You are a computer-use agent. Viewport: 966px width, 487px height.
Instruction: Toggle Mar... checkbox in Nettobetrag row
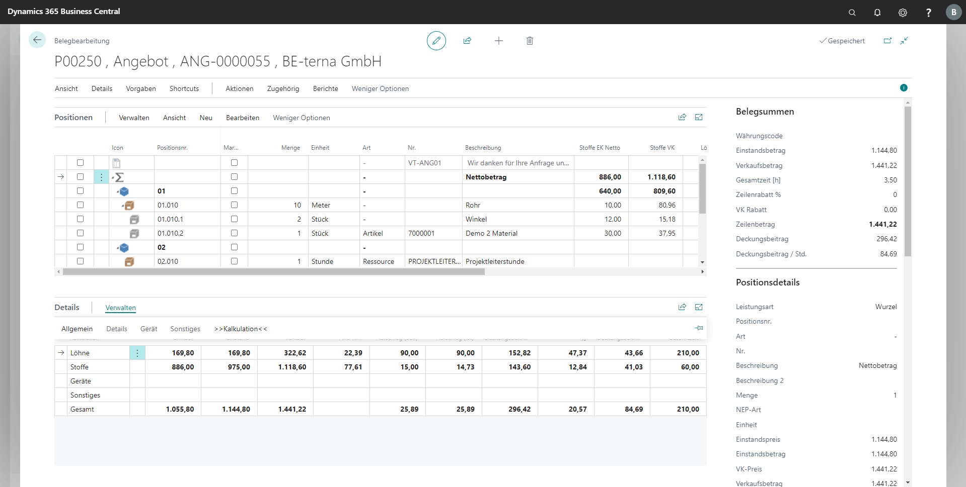click(234, 177)
